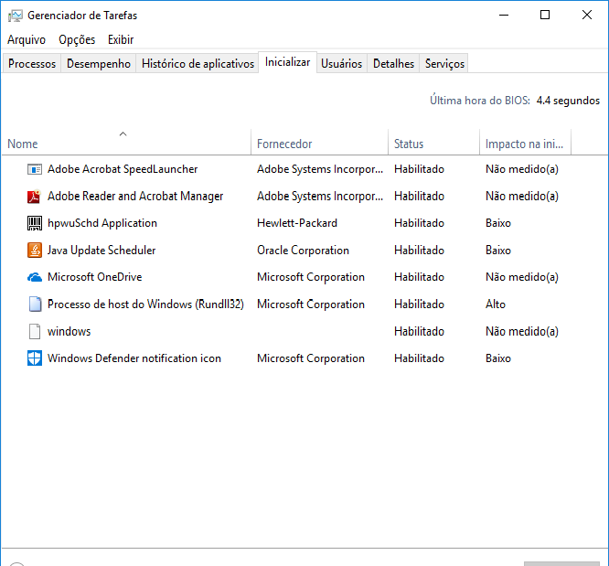Click the Windows Defender shield icon
Image resolution: width=609 pixels, height=566 pixels.
point(35,358)
